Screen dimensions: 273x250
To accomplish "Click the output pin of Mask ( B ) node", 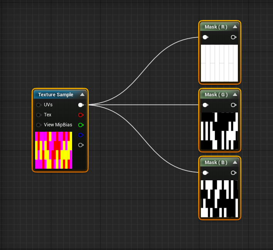I will coord(233,173).
